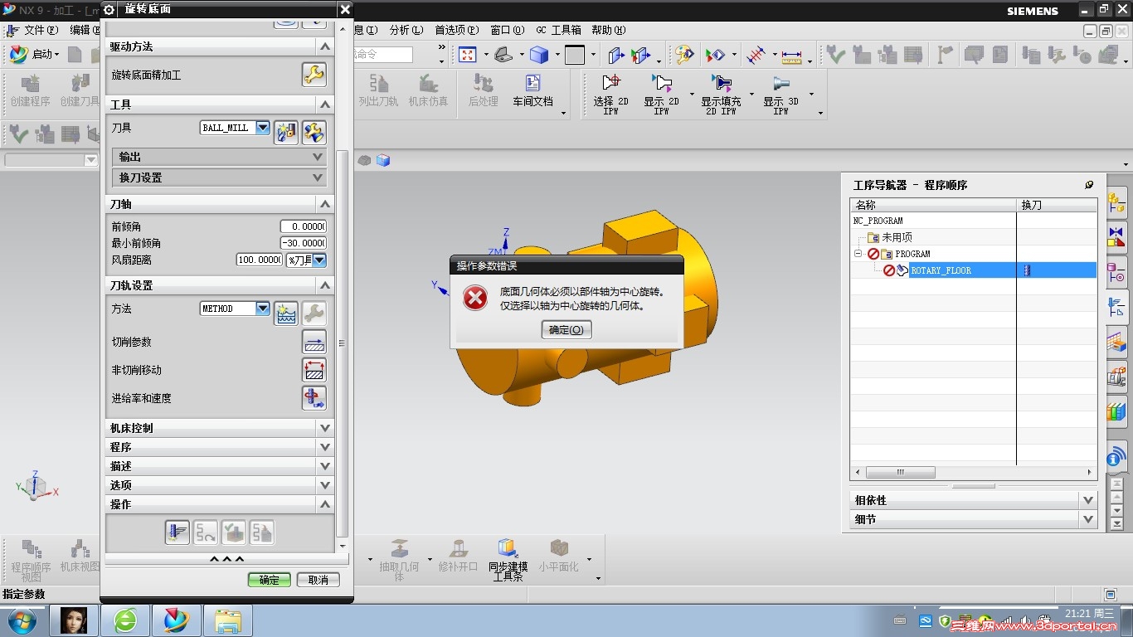Expand the 换刀设置 section
The image size is (1133, 637).
click(x=219, y=177)
